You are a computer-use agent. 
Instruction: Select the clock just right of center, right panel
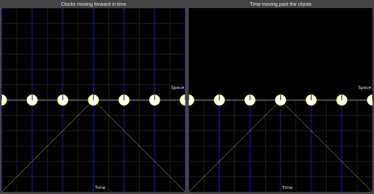pyautogui.click(x=311, y=100)
